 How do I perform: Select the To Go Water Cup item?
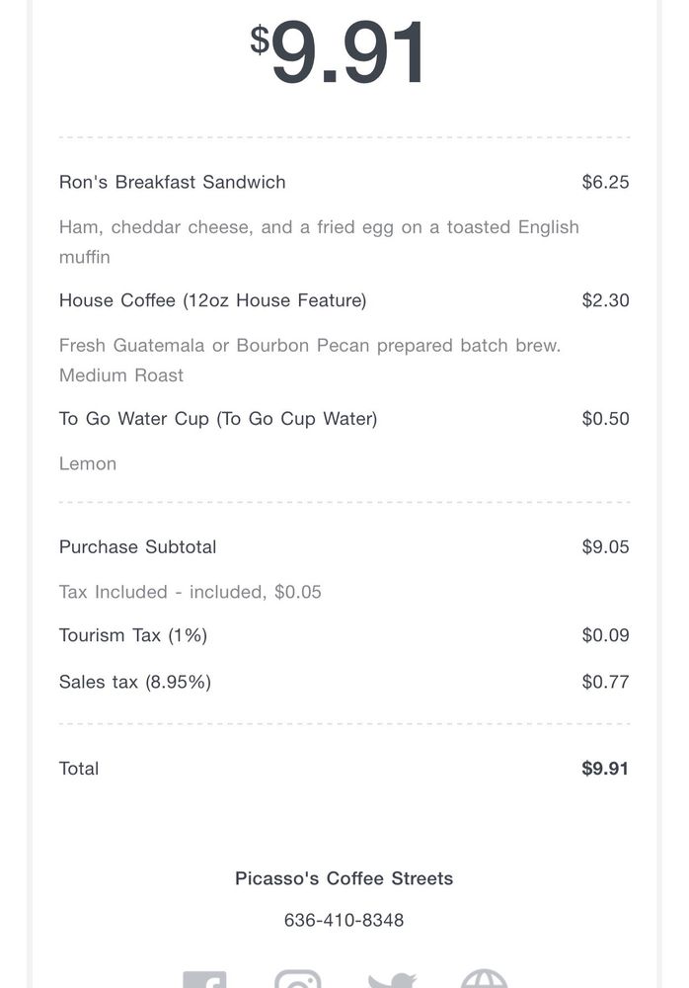pos(218,419)
